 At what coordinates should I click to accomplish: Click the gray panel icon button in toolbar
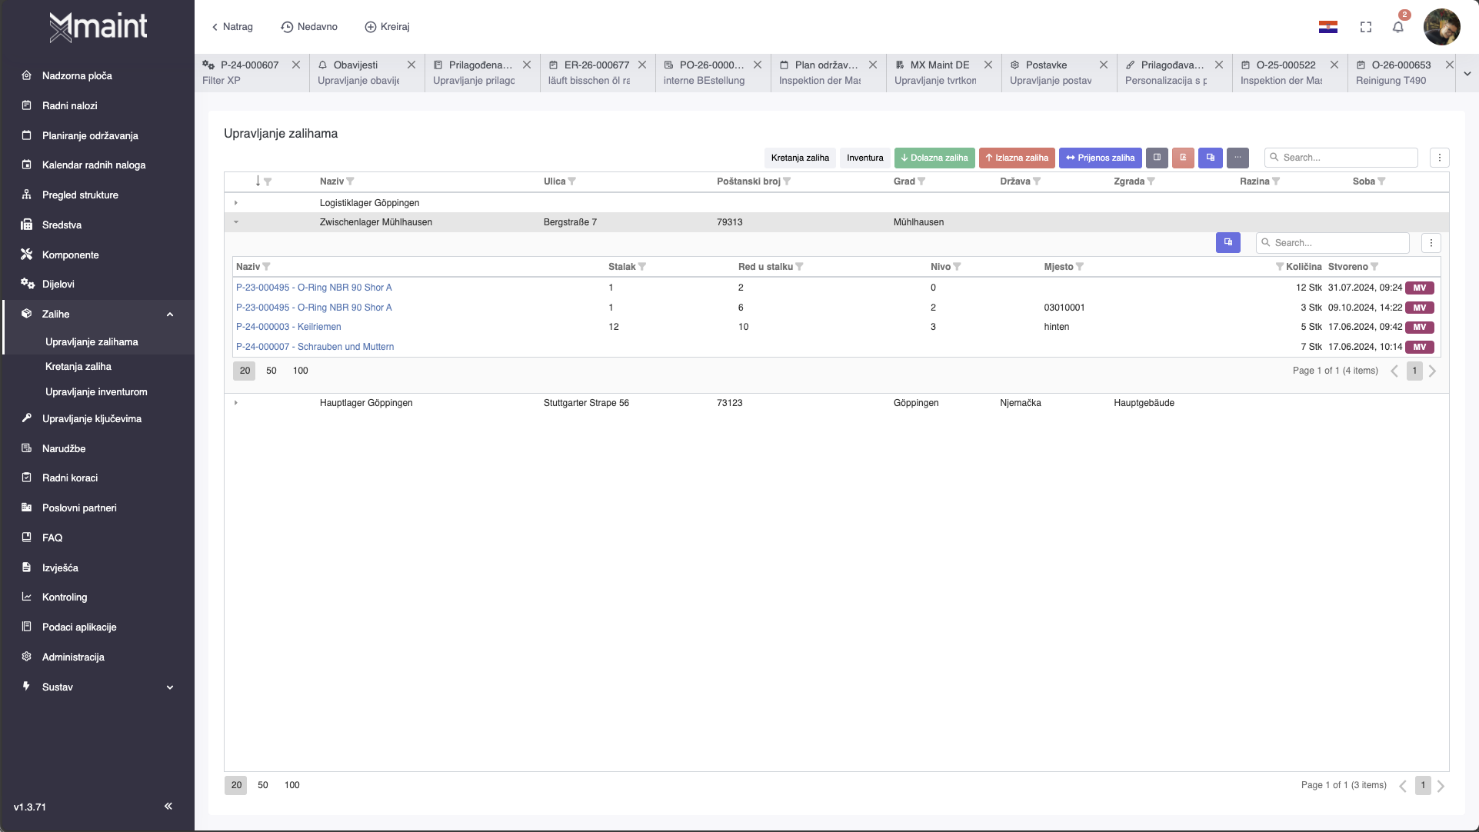(x=1157, y=158)
